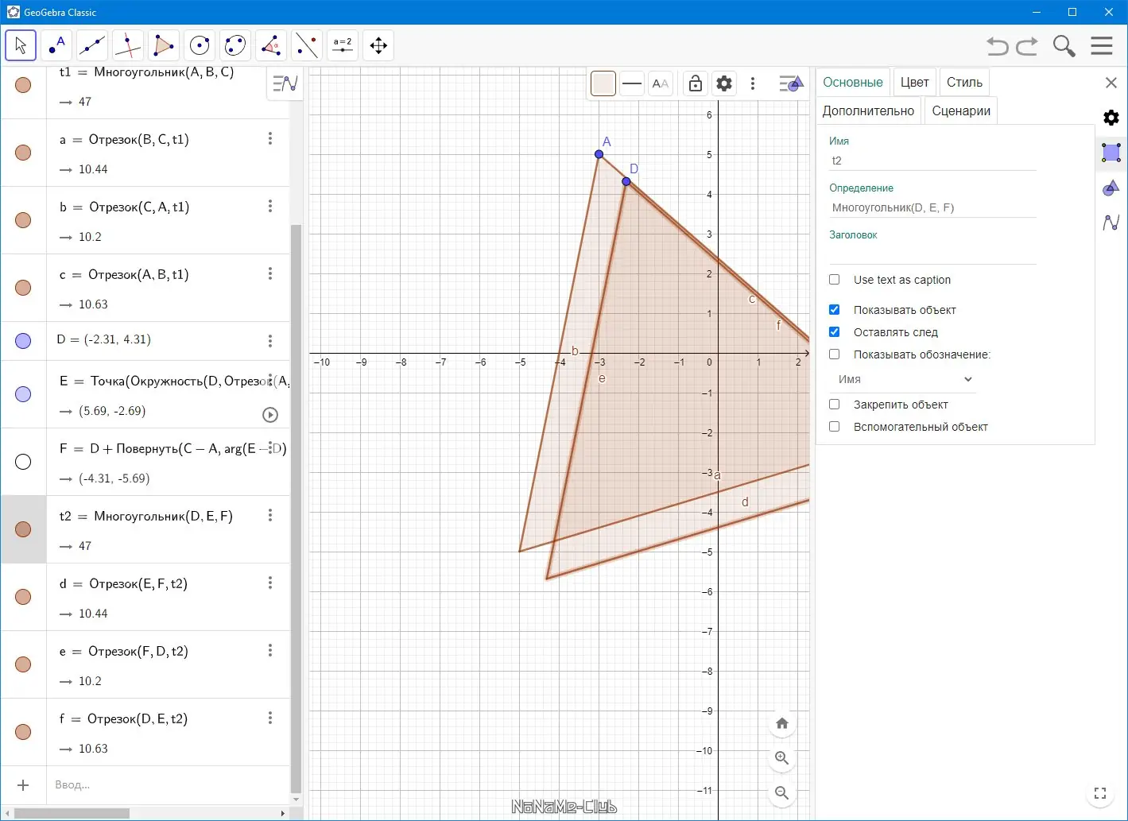The height and width of the screenshot is (821, 1128).
Task: Click the Undo arrow icon
Action: pyautogui.click(x=998, y=46)
